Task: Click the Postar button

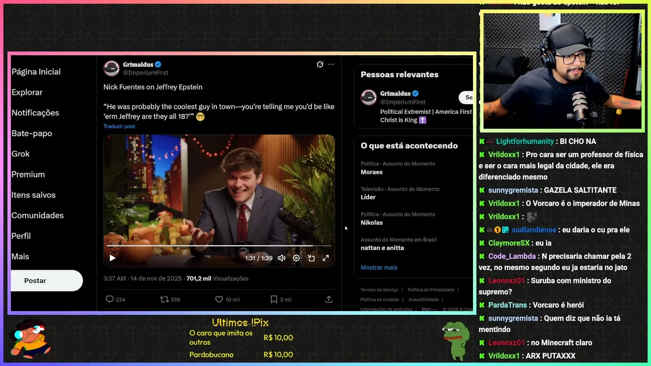Action: (x=46, y=281)
